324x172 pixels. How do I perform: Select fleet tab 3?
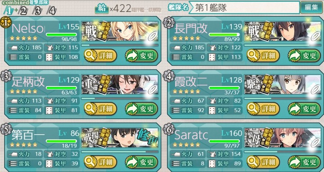coord(37,10)
